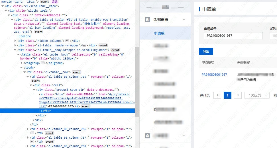Follow the #/pr/detail href link in inspector

click(x=87, y=100)
